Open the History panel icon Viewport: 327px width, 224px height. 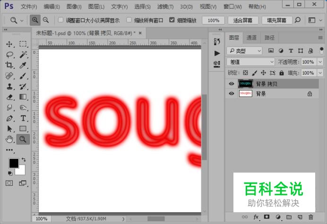[217, 41]
